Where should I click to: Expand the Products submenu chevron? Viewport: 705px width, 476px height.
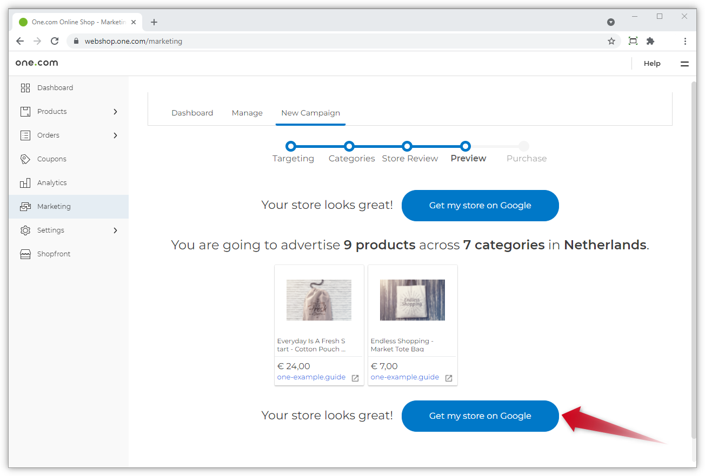115,112
